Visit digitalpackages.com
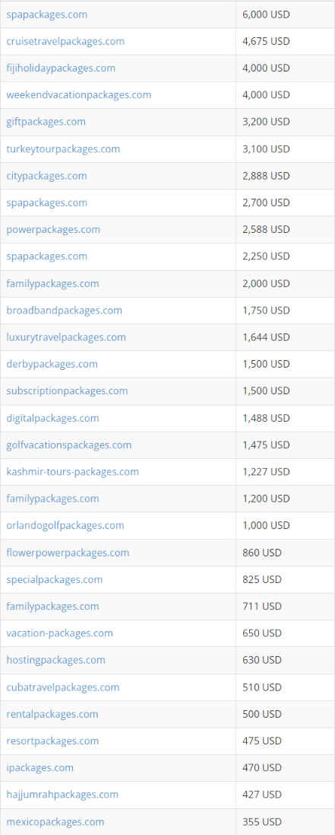The width and height of the screenshot is (335, 835). point(52,418)
